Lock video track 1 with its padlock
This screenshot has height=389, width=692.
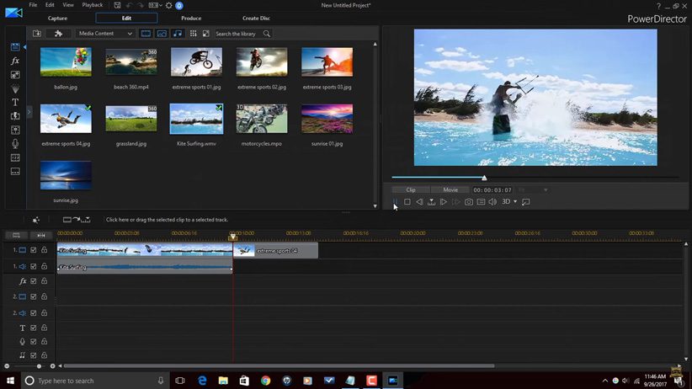44,250
